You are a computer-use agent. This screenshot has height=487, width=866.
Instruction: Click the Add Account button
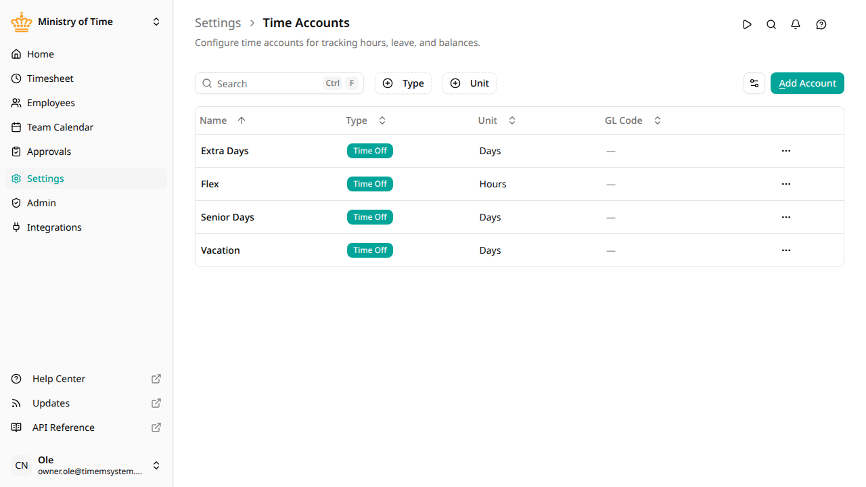pos(807,83)
